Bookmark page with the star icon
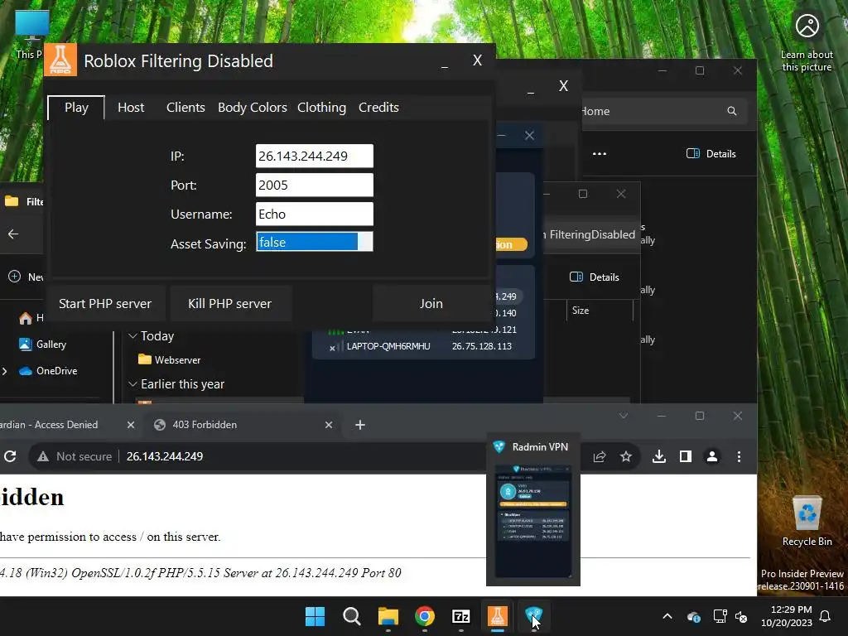848x636 pixels. pyautogui.click(x=626, y=456)
